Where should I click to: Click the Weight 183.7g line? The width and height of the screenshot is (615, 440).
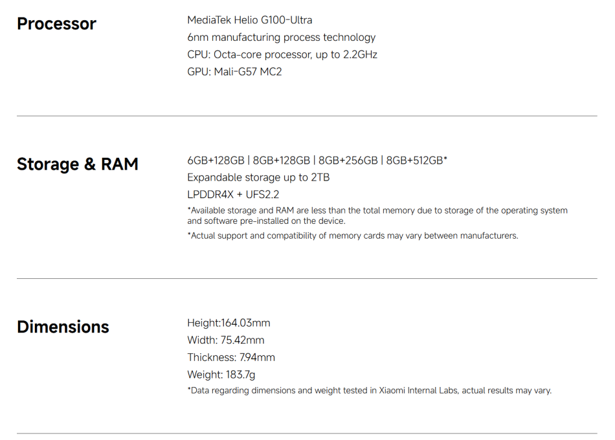coord(221,375)
